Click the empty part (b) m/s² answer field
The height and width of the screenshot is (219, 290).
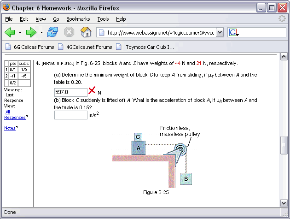(x=70, y=115)
